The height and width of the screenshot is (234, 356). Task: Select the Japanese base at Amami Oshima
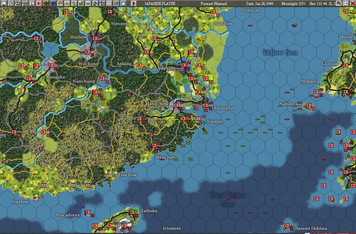tap(287, 225)
